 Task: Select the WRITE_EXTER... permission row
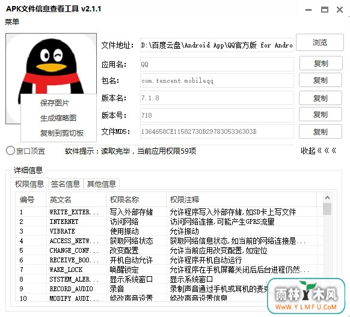[170, 212]
